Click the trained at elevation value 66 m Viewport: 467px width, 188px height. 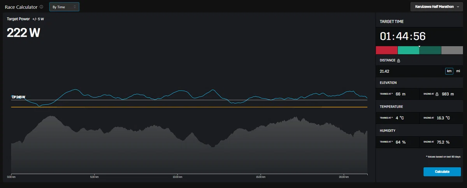coord(400,94)
